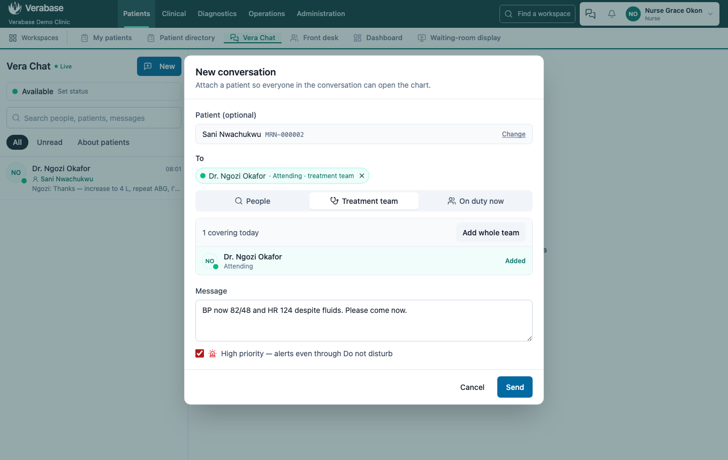
Task: Open the Clinical menu
Action: tap(174, 14)
